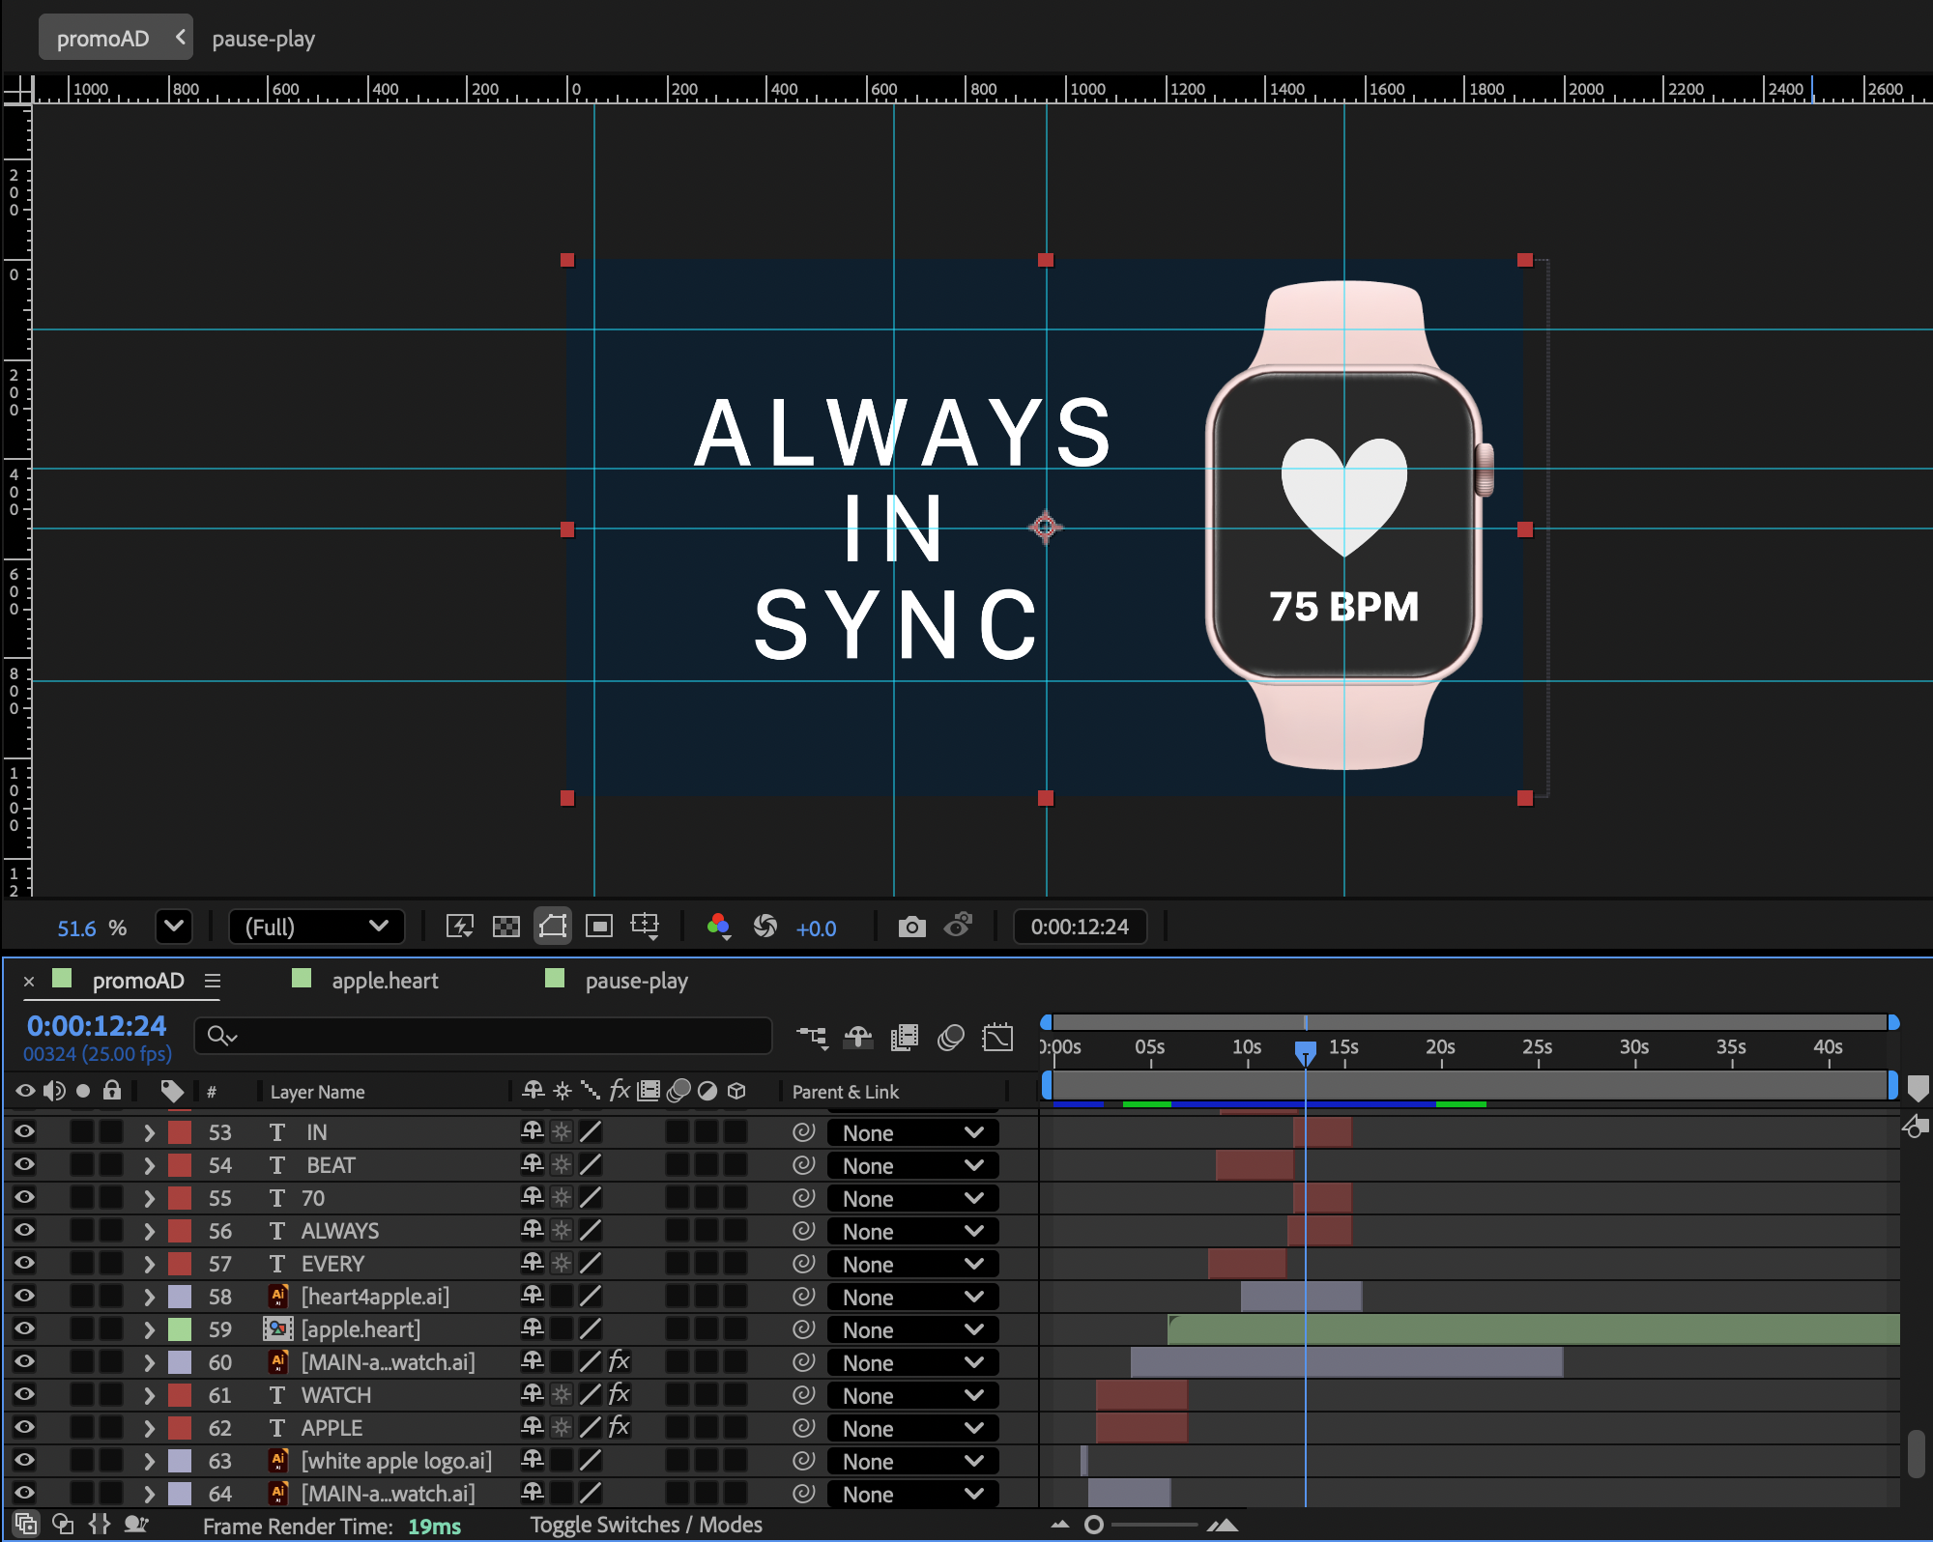Expand the BEAT layer properties
This screenshot has height=1542, width=1933.
(149, 1165)
